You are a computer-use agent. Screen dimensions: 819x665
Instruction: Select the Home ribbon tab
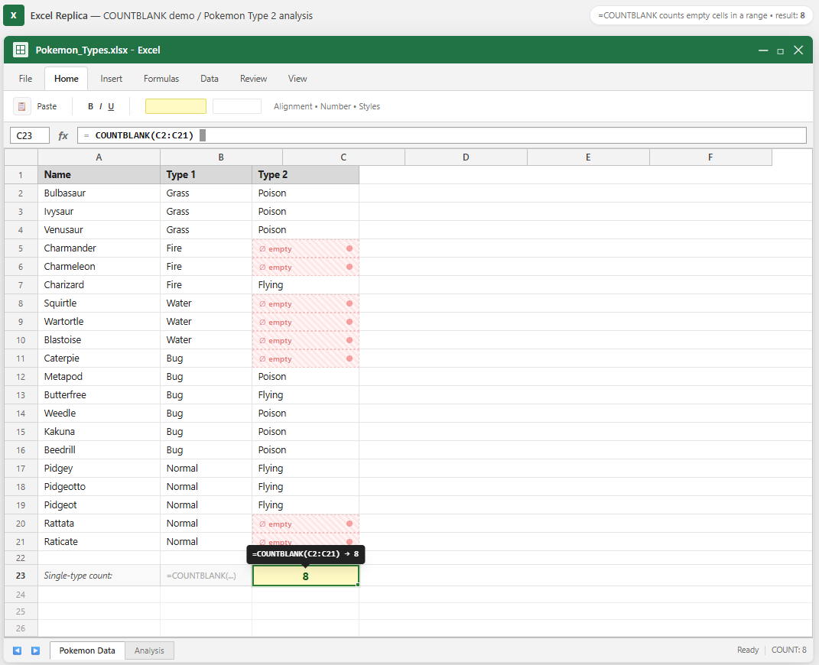click(67, 79)
